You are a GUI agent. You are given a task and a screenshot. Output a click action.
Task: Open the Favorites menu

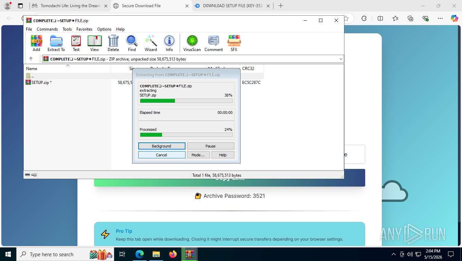click(x=84, y=29)
